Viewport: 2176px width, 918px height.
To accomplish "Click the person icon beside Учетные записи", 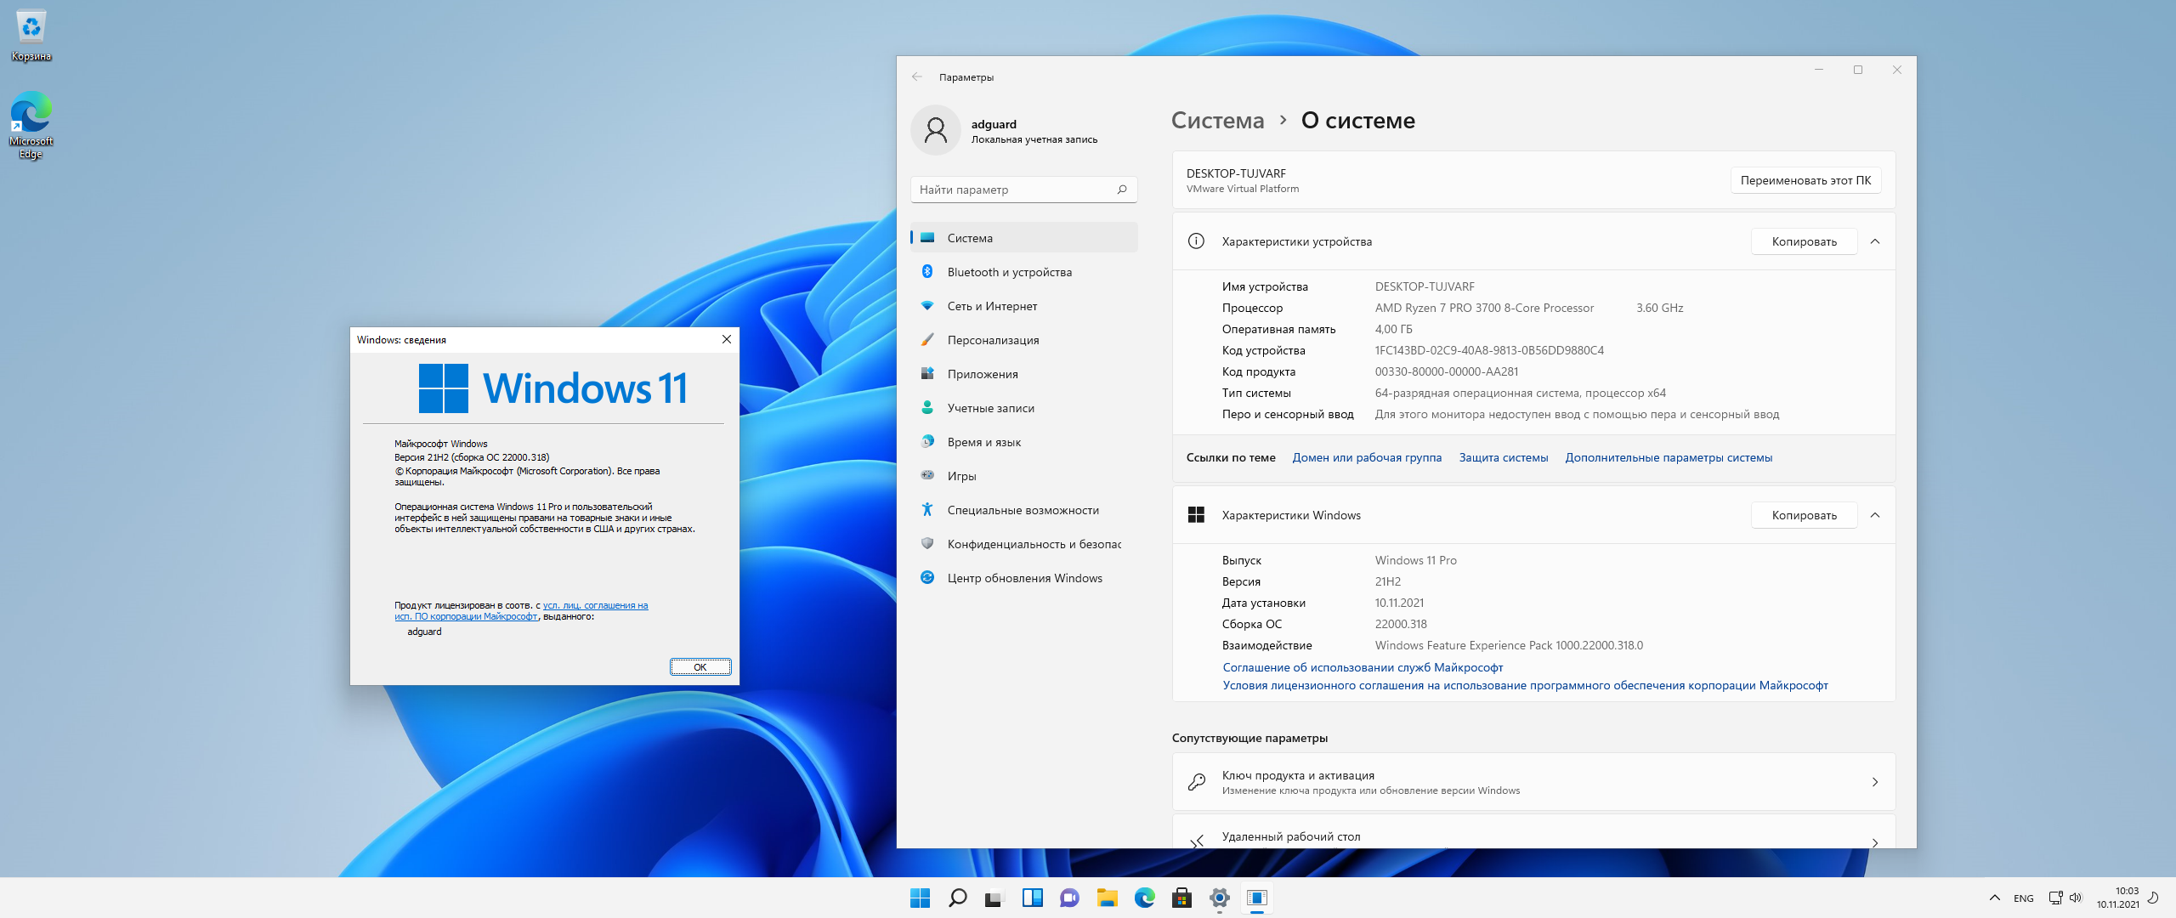I will pos(927,408).
